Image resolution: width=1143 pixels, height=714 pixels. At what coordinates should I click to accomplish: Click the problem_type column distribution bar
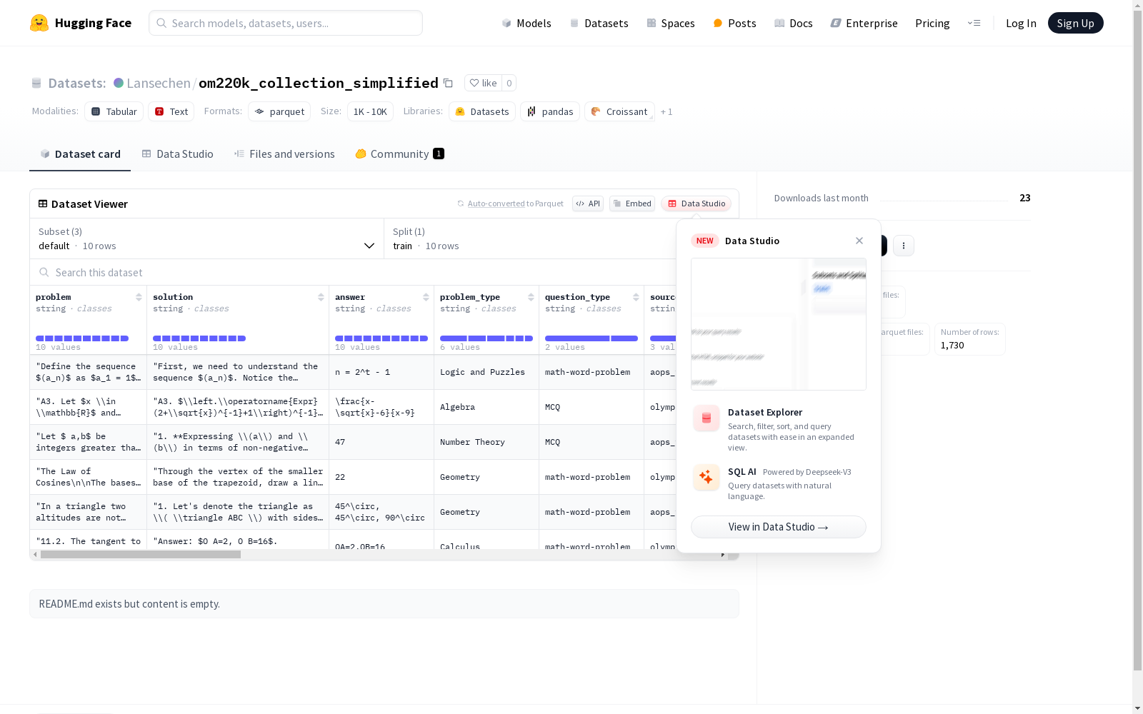coord(486,338)
